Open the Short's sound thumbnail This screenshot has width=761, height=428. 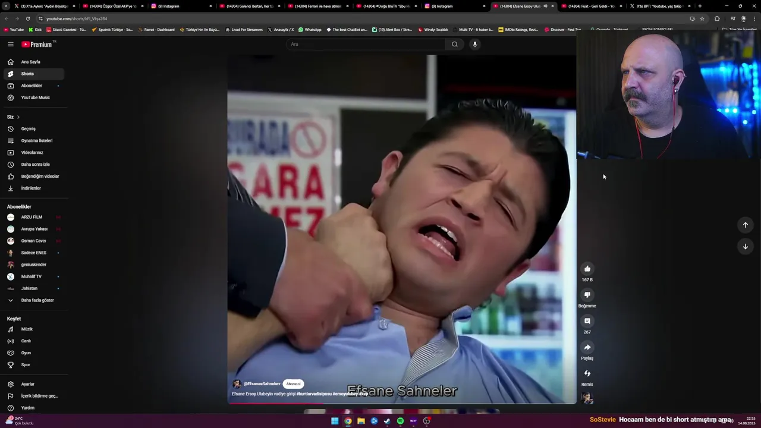(x=587, y=398)
